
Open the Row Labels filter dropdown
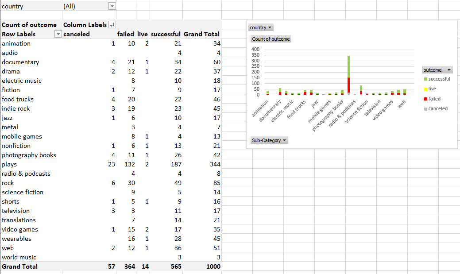tap(58, 34)
